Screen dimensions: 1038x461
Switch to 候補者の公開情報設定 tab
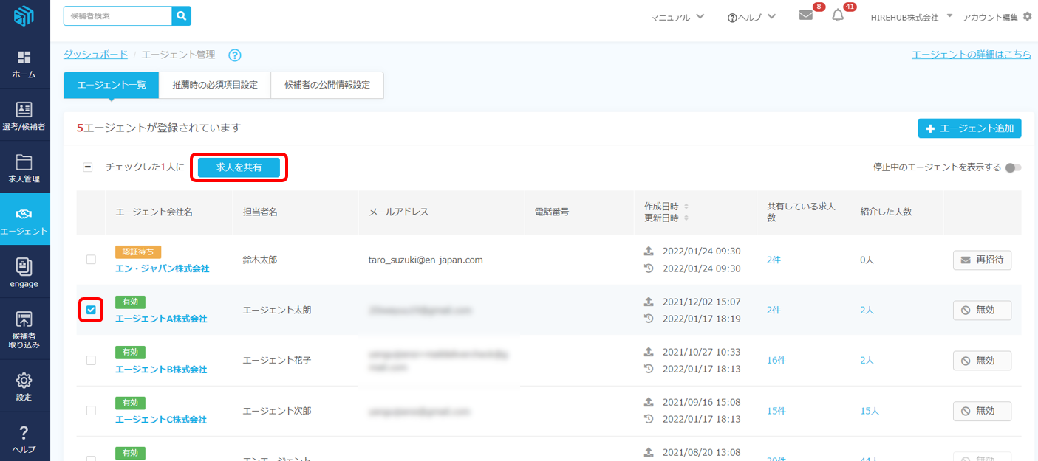pos(327,85)
